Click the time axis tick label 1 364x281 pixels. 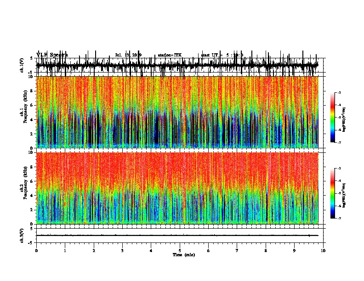pyautogui.click(x=65, y=251)
